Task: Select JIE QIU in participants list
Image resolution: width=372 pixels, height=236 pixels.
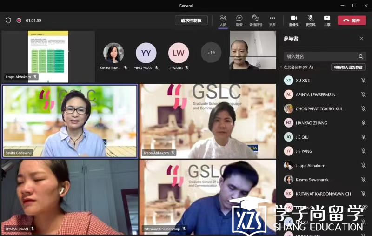Action: [325, 137]
